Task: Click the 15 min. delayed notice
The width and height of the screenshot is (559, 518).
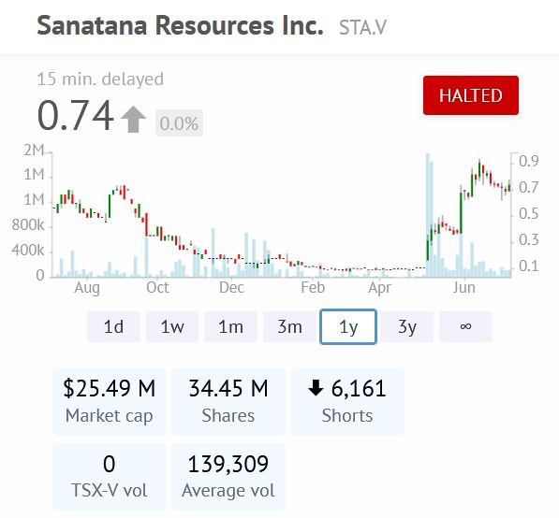Action: (100, 79)
